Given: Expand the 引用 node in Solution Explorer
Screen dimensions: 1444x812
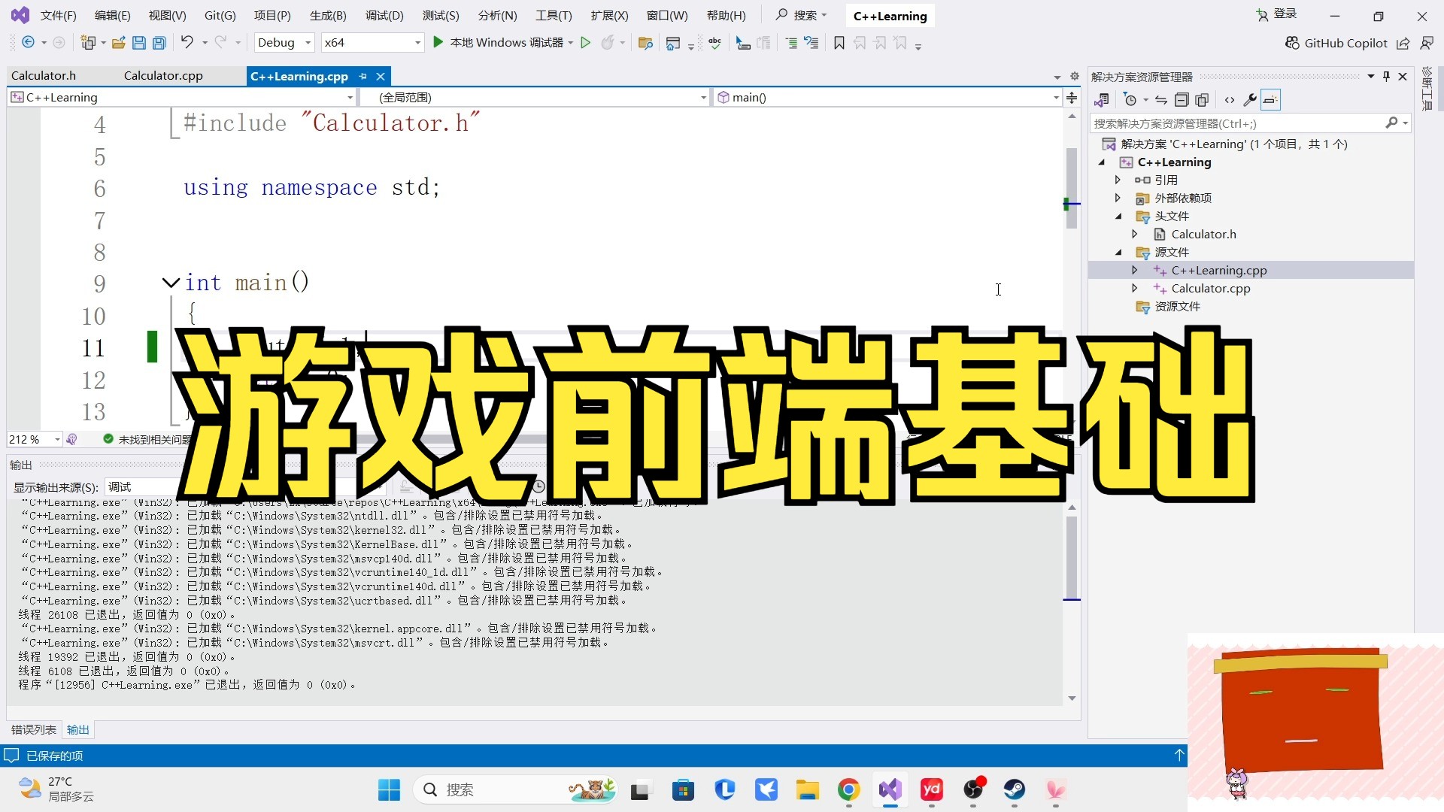Looking at the screenshot, I should [1118, 180].
